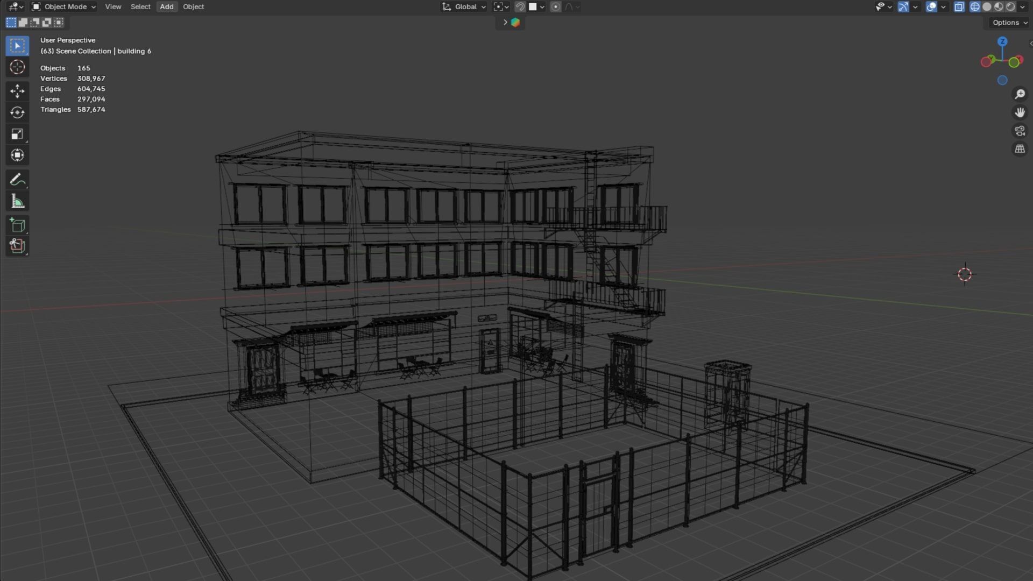This screenshot has height=581, width=1033.
Task: Set selection mode to extend
Action: (x=23, y=23)
